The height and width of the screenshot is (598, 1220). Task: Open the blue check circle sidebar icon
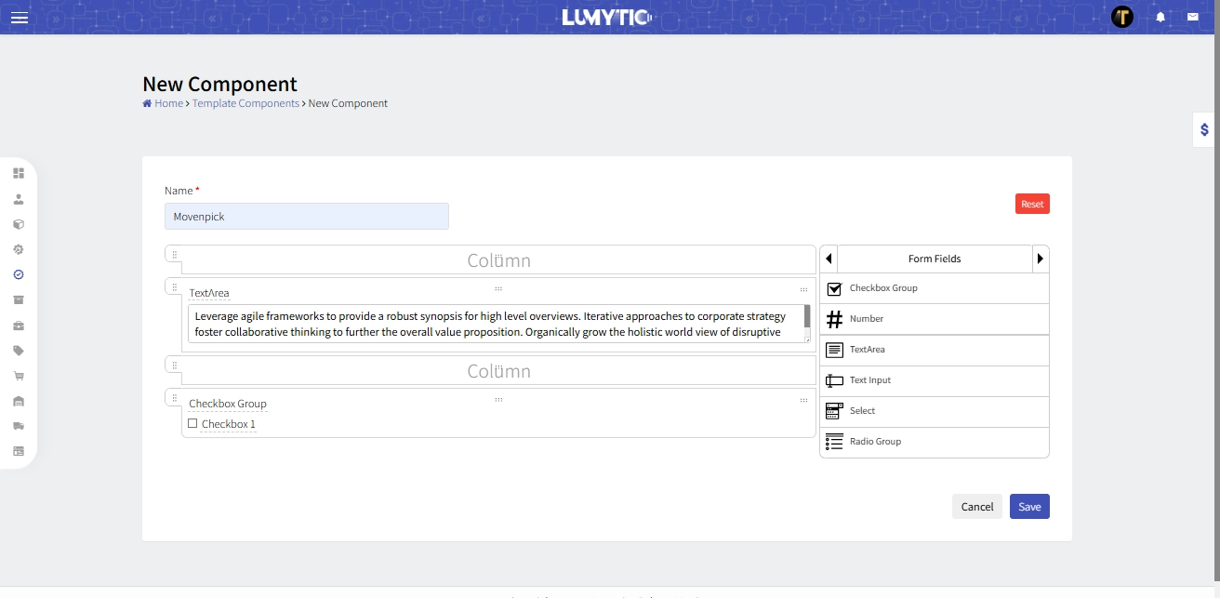click(19, 274)
